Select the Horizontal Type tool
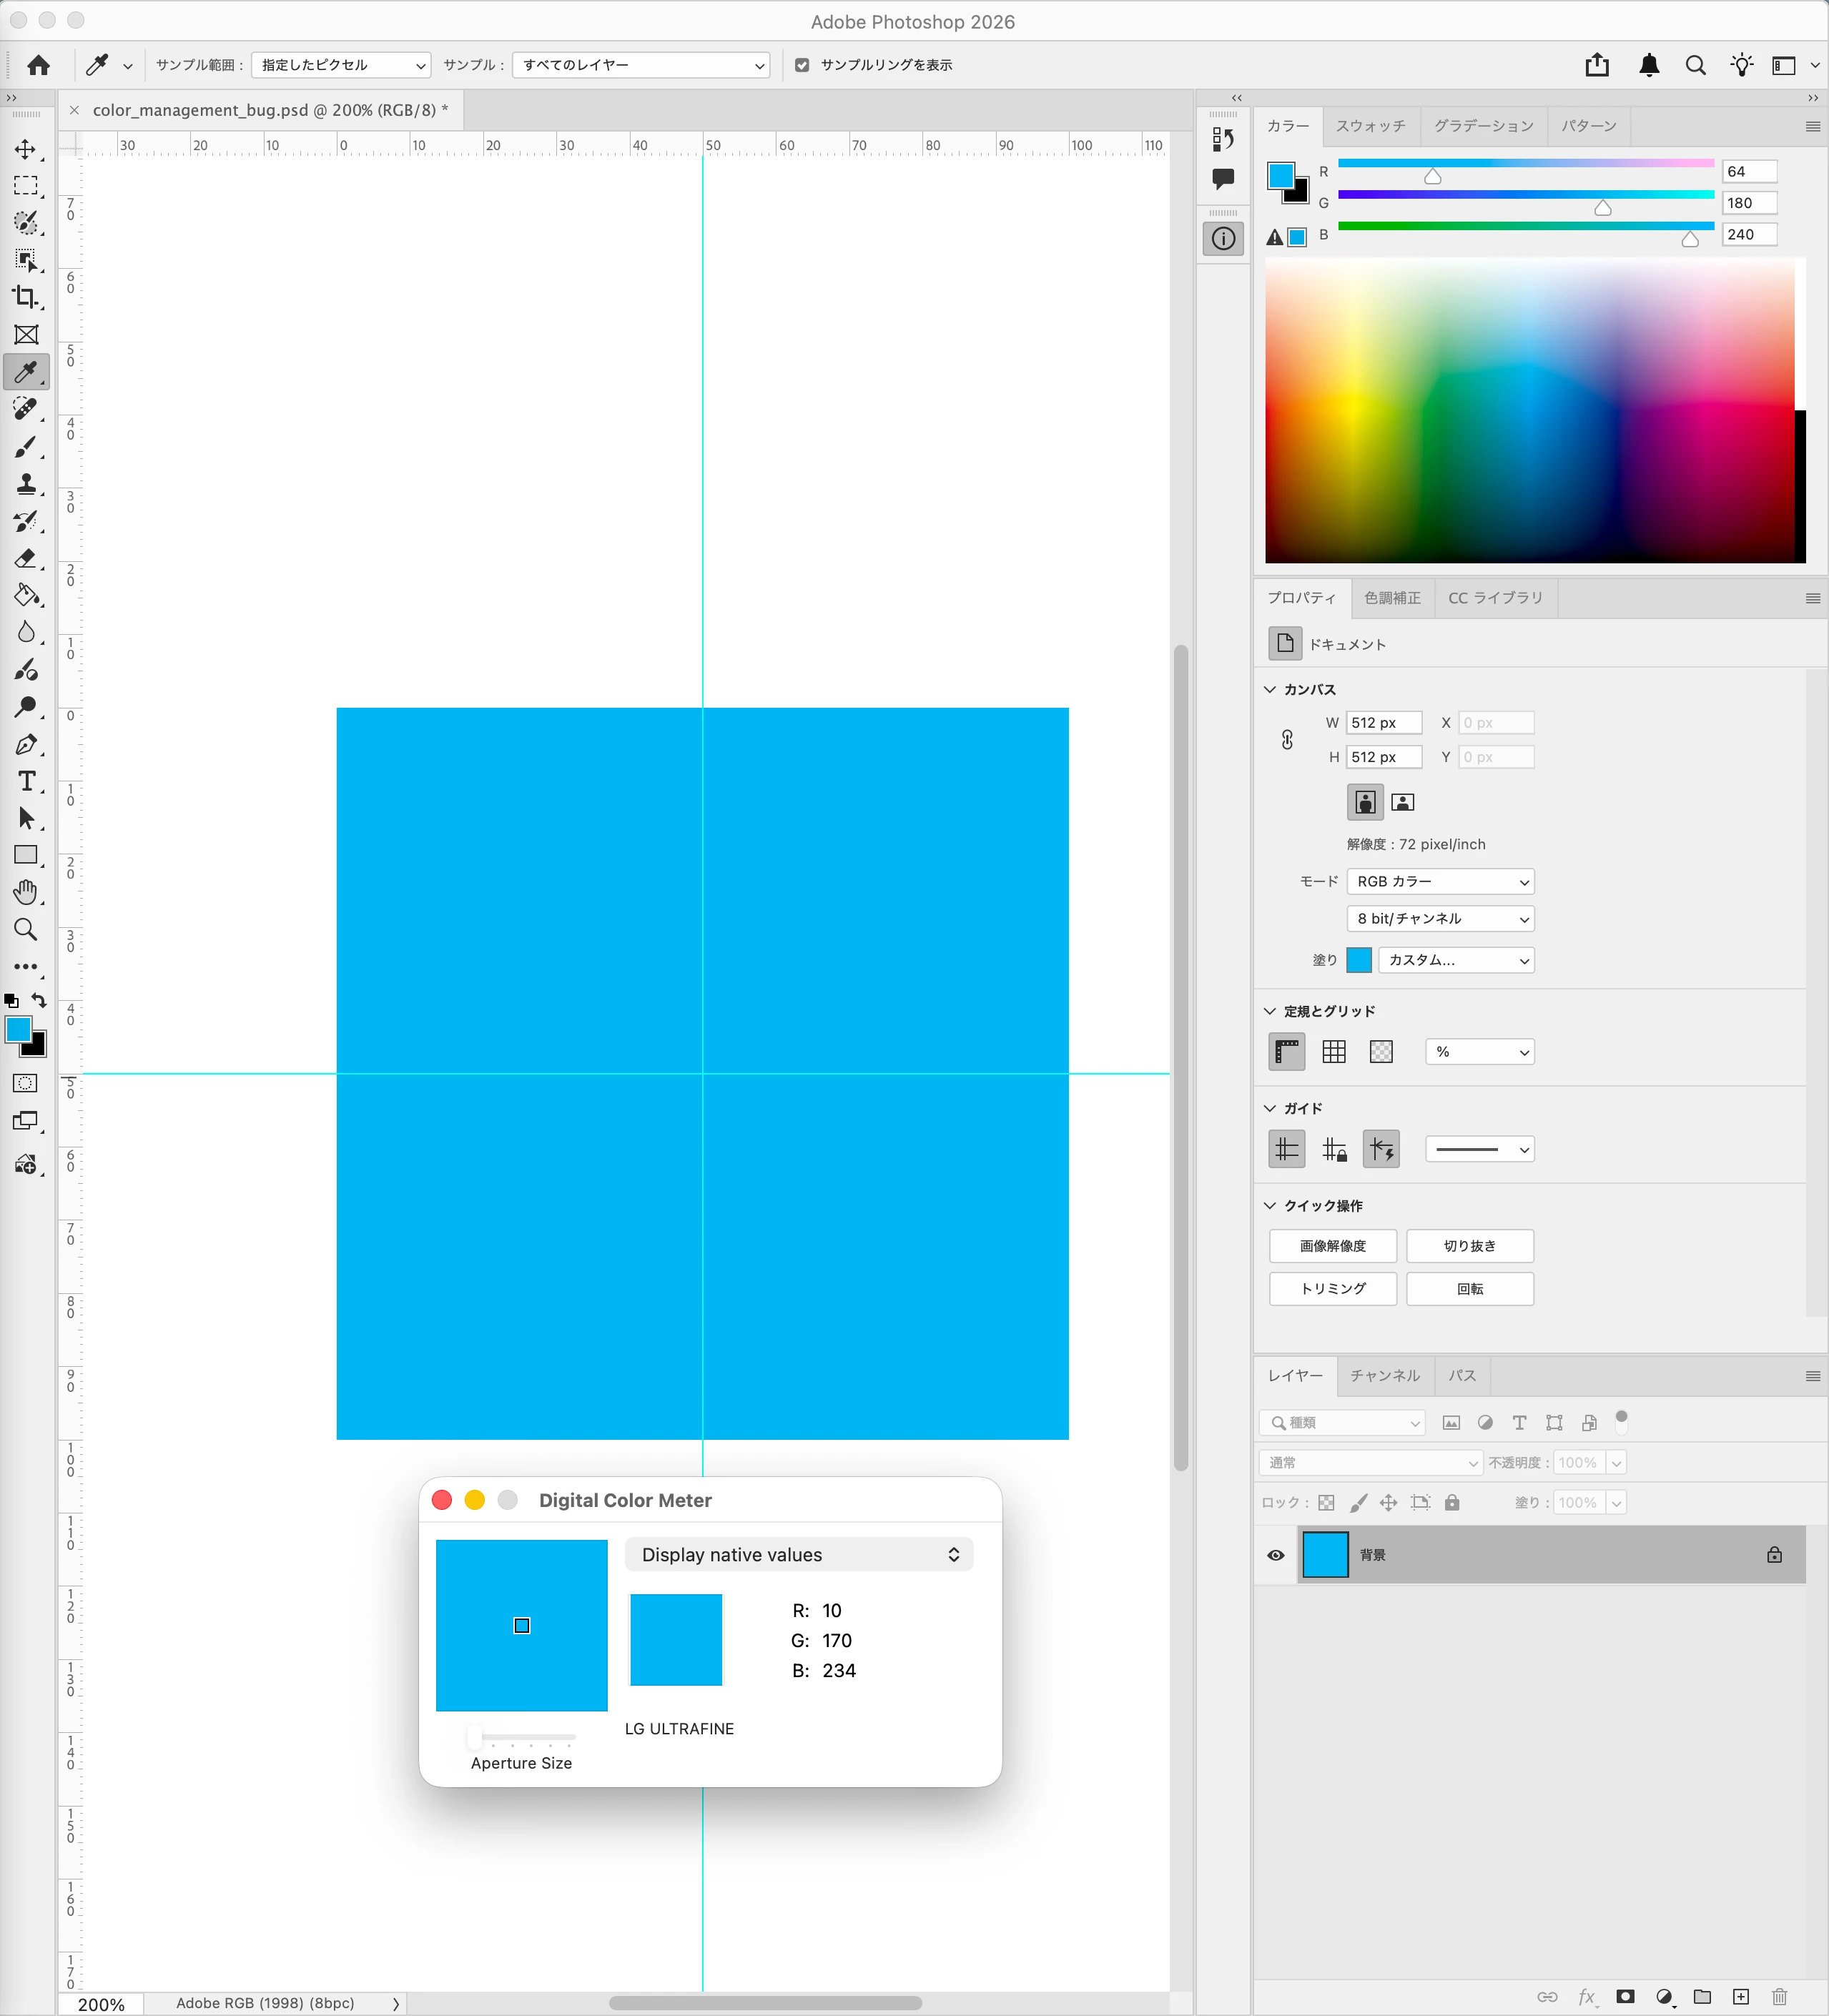The width and height of the screenshot is (1829, 2016). click(x=26, y=781)
